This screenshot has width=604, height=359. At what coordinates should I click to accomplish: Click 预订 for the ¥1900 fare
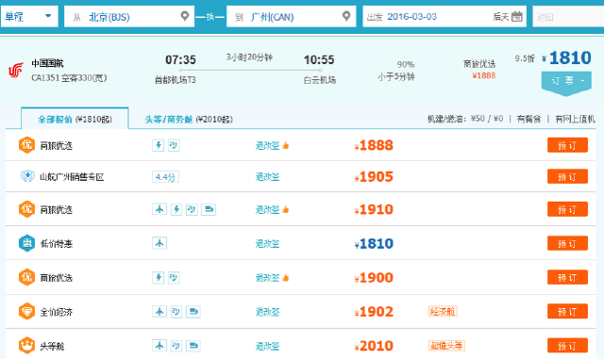567,277
